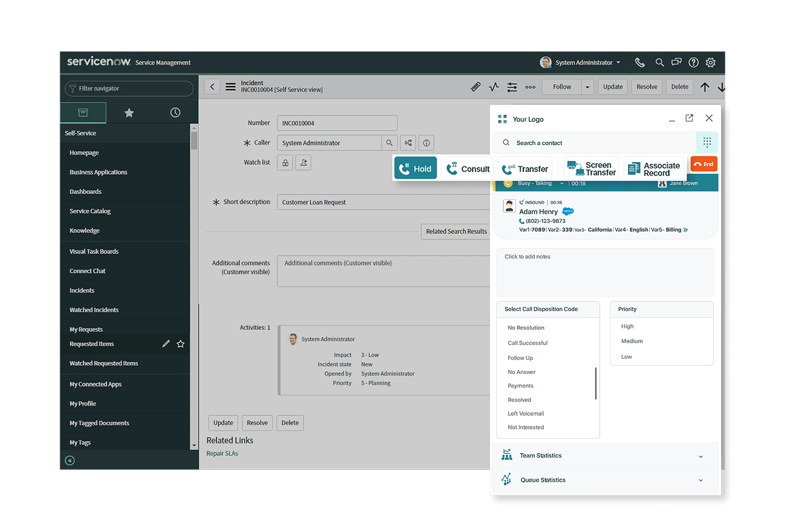
Task: Click the attachment paperclip icon
Action: coord(475,87)
